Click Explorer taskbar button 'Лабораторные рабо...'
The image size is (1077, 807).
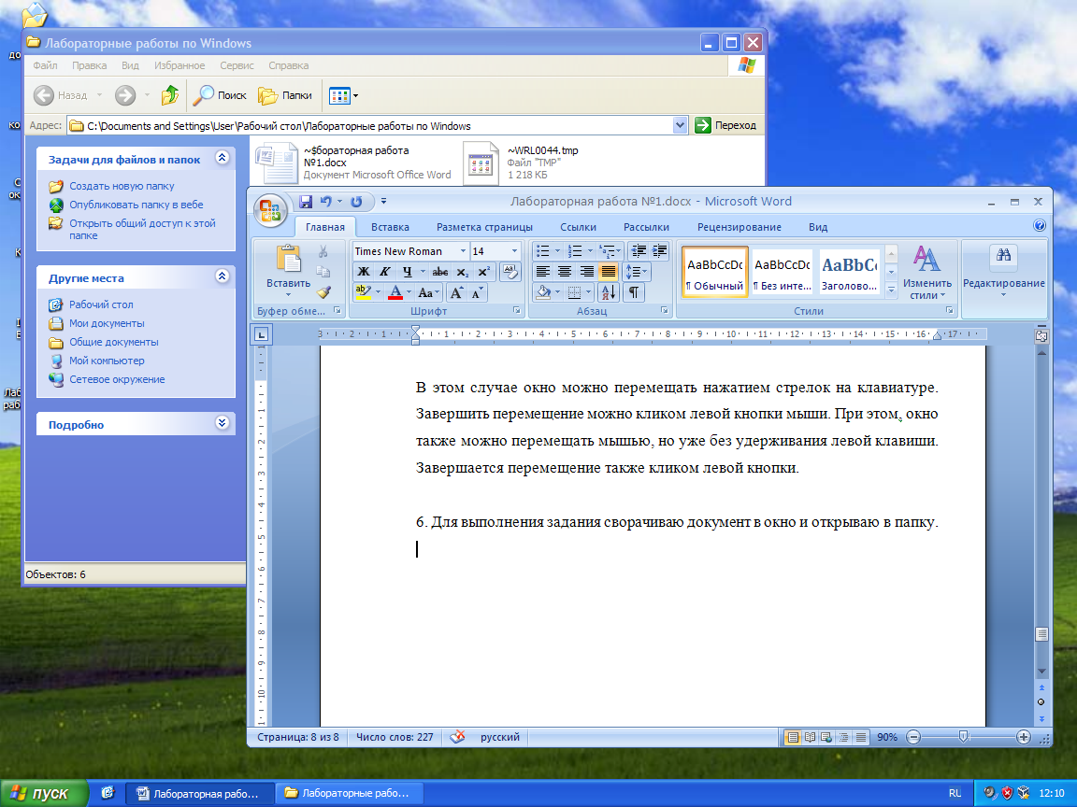coord(349,793)
